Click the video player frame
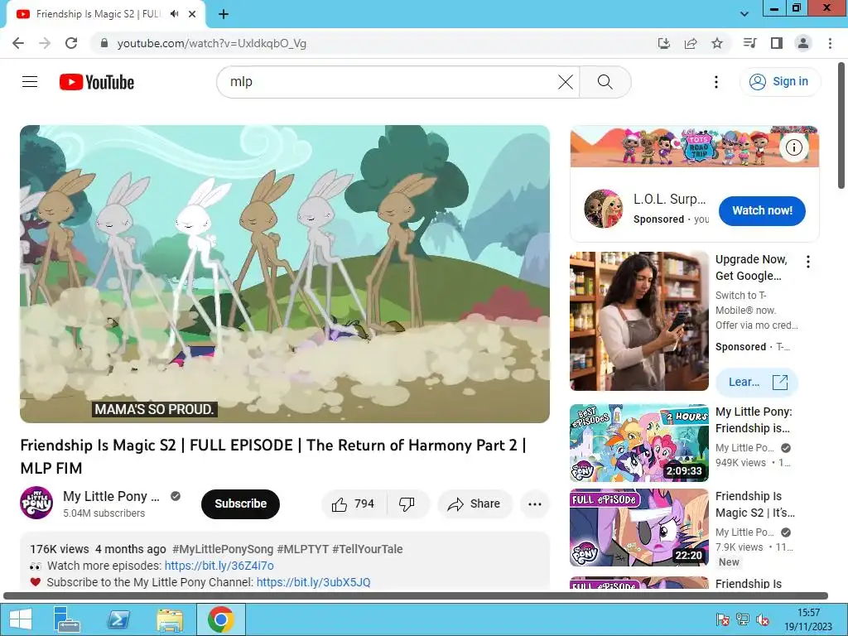Screen dimensions: 848x636 point(285,274)
